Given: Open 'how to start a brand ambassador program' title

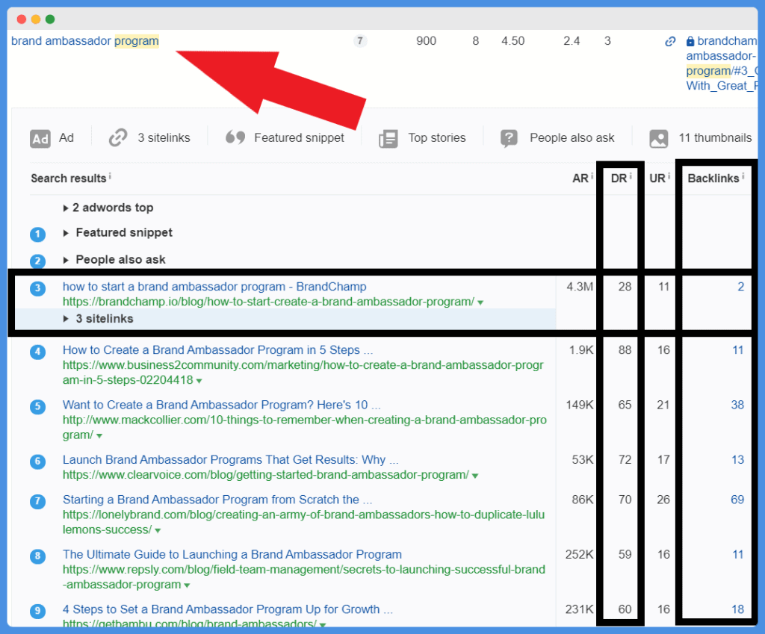Looking at the screenshot, I should point(214,287).
